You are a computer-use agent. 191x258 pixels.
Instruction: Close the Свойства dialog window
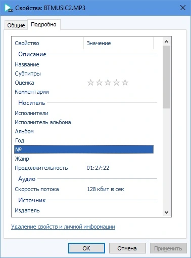coord(183,8)
